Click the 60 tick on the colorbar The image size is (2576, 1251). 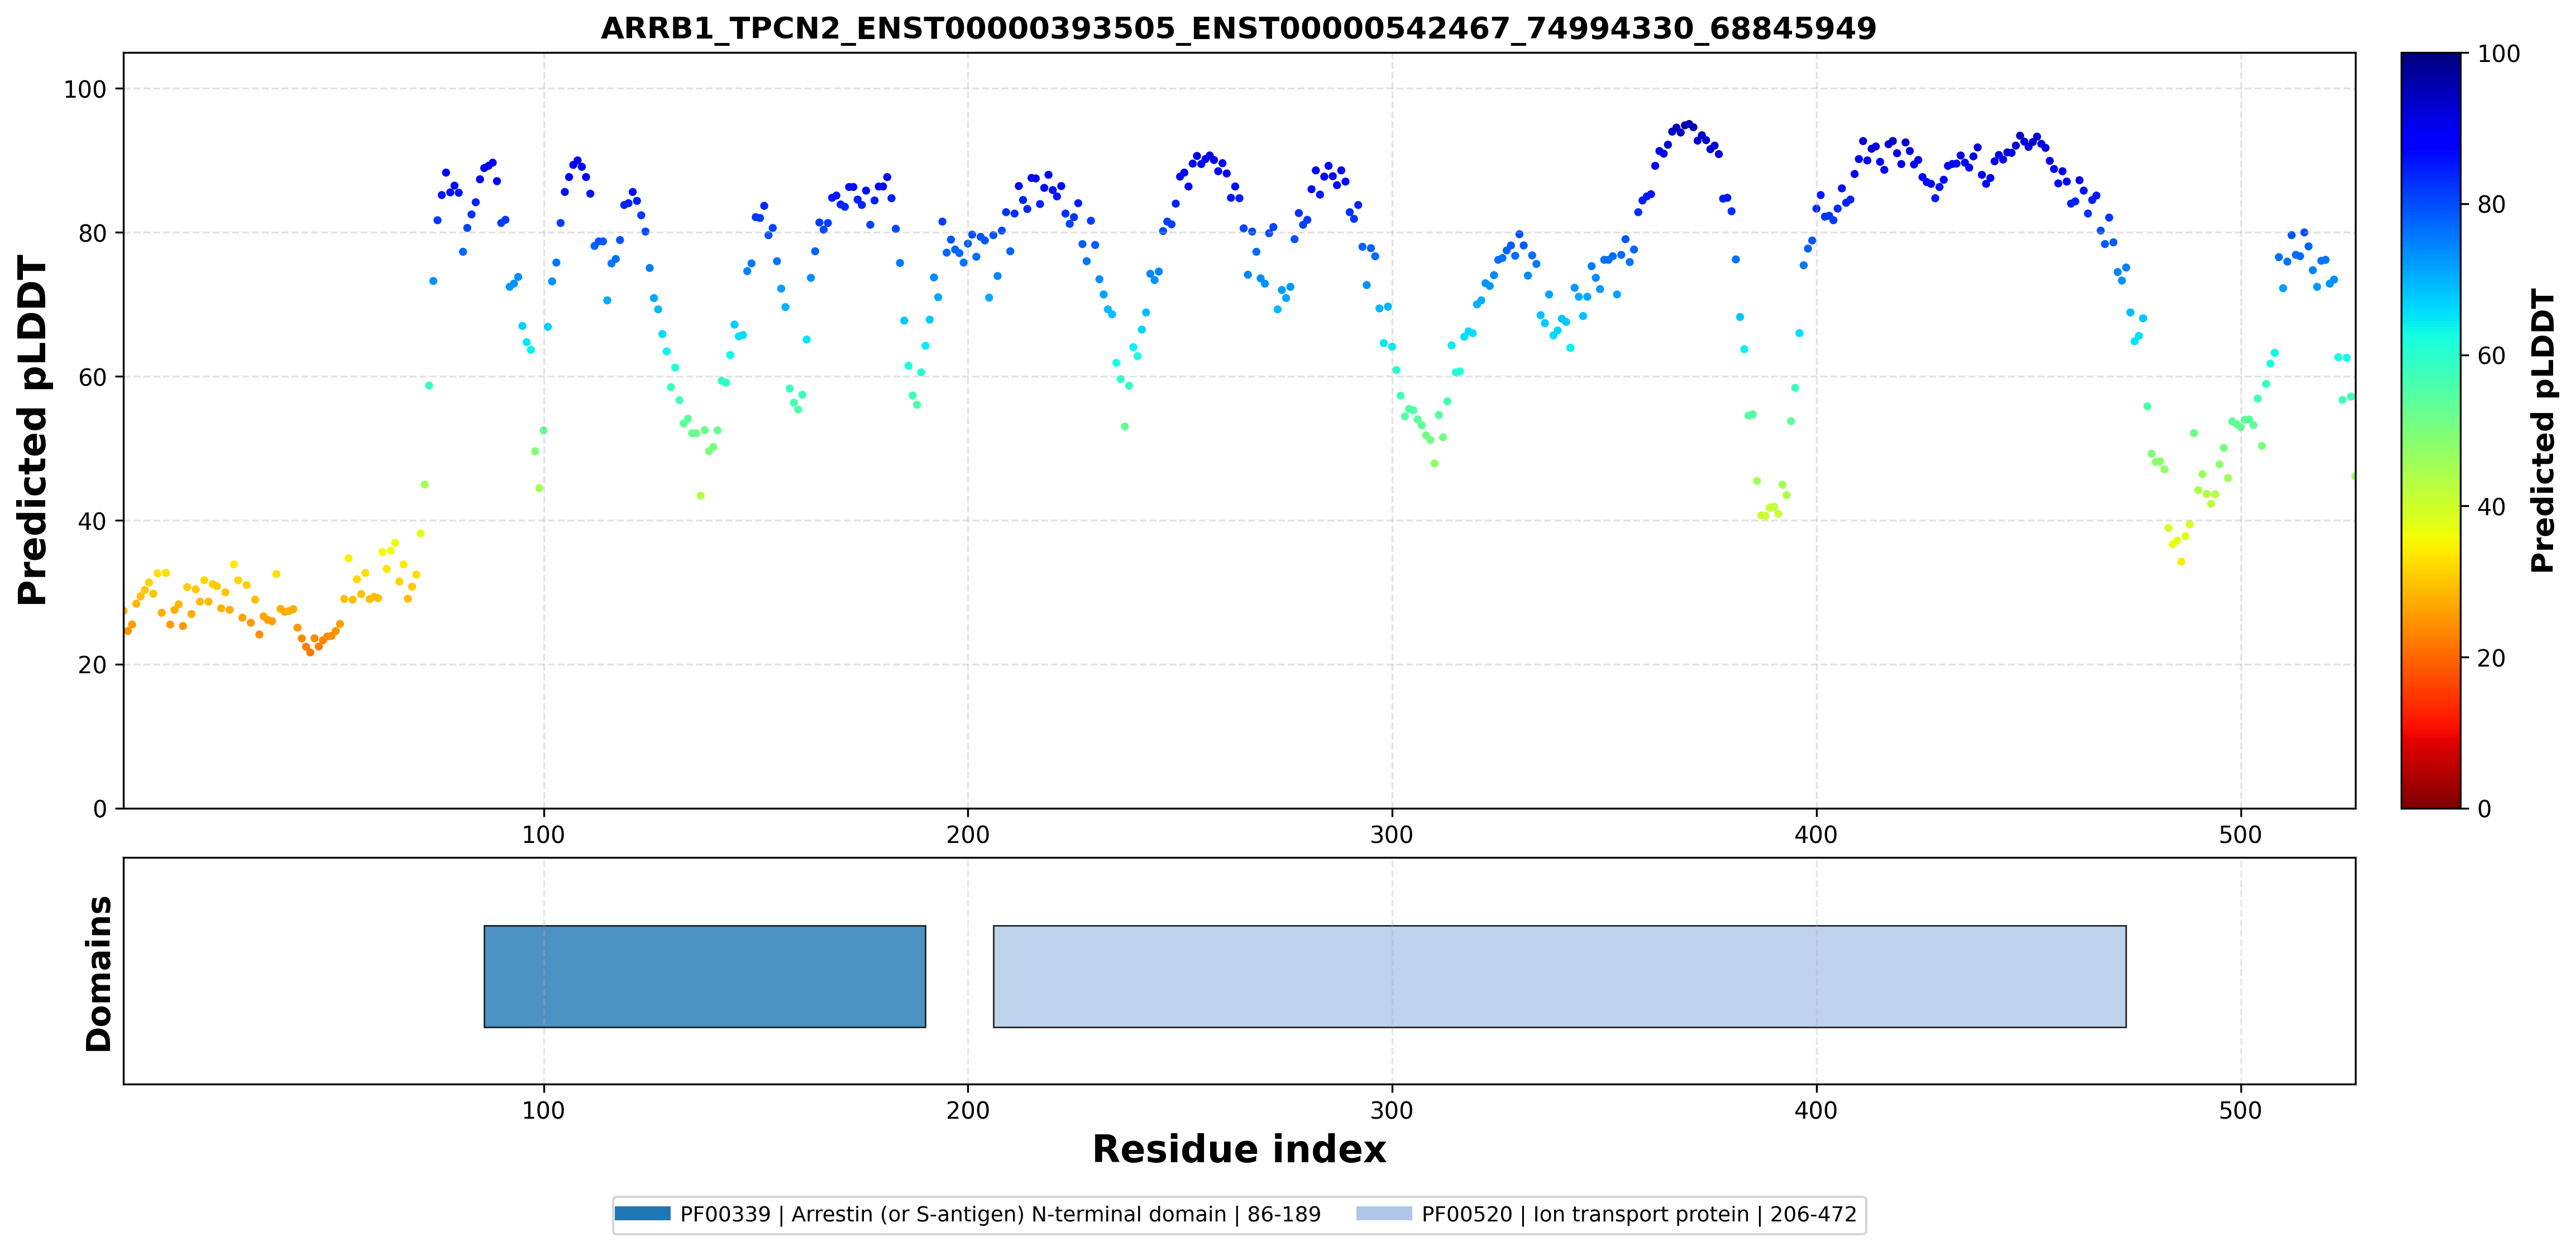point(2490,356)
